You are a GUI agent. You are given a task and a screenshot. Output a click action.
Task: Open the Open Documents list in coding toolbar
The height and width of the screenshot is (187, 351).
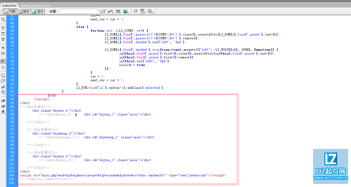(x=3, y=19)
